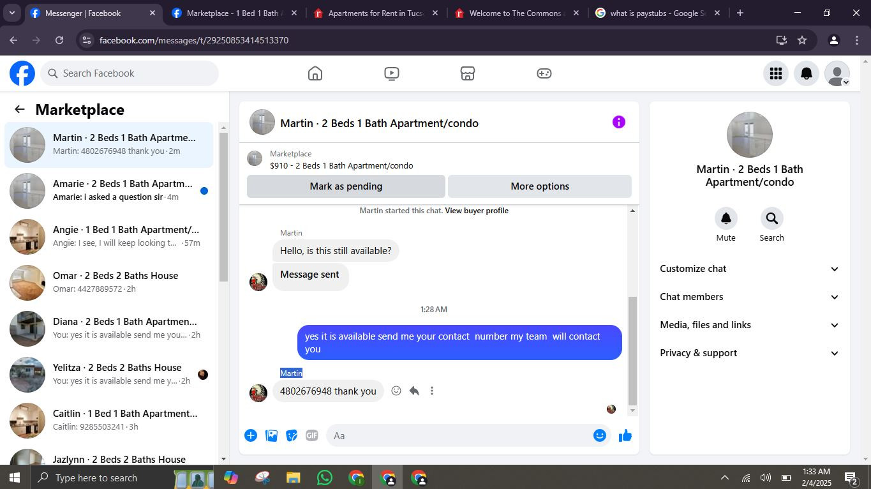
Task: Open the emoji picker in composer
Action: (600, 435)
